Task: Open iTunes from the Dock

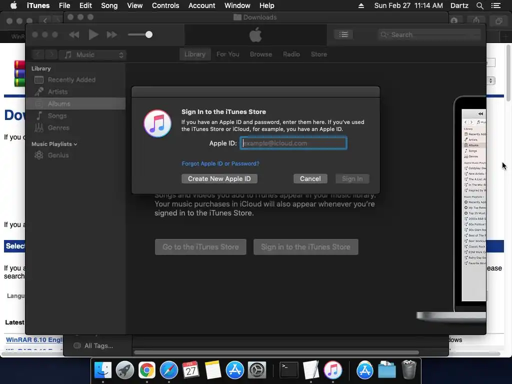Action: click(332, 370)
